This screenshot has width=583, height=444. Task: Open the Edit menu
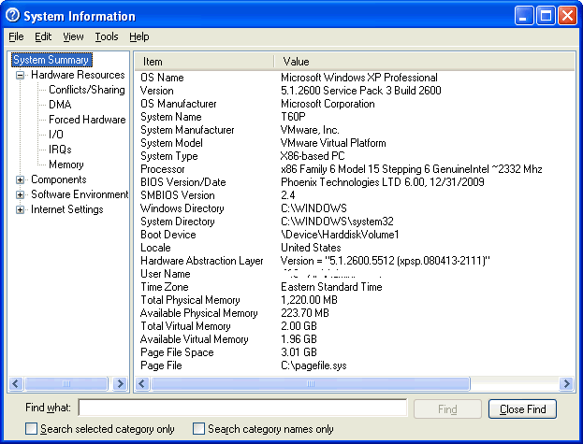[x=43, y=36]
